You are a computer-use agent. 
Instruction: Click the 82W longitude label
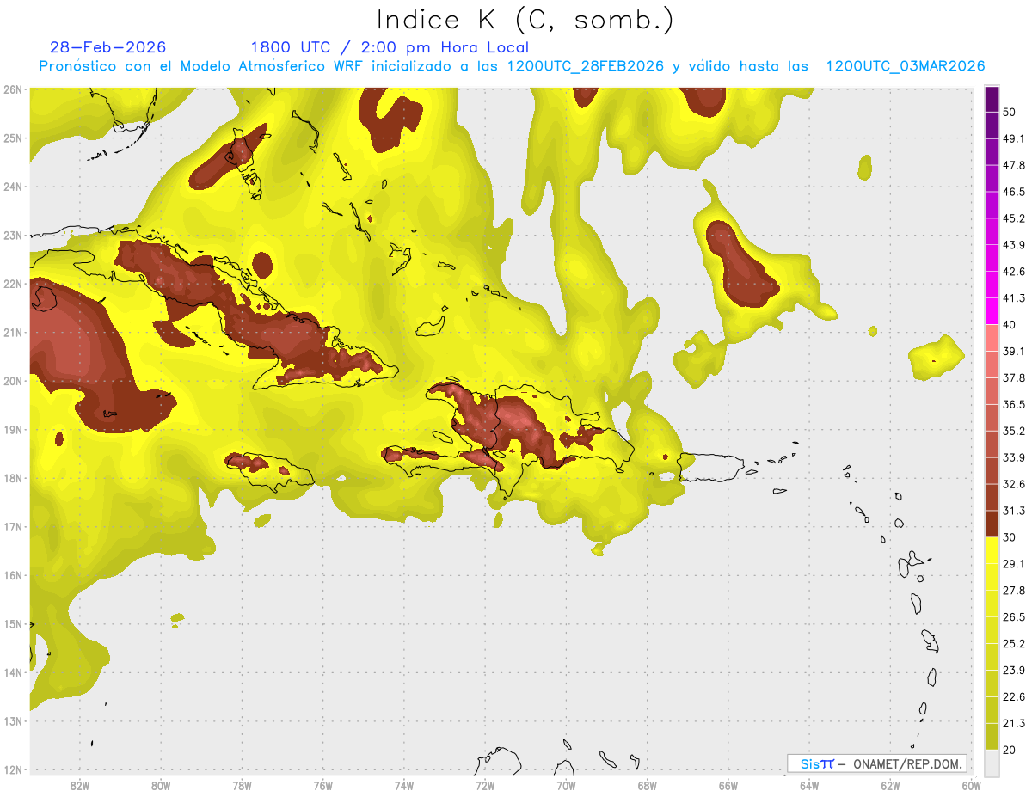pyautogui.click(x=80, y=786)
